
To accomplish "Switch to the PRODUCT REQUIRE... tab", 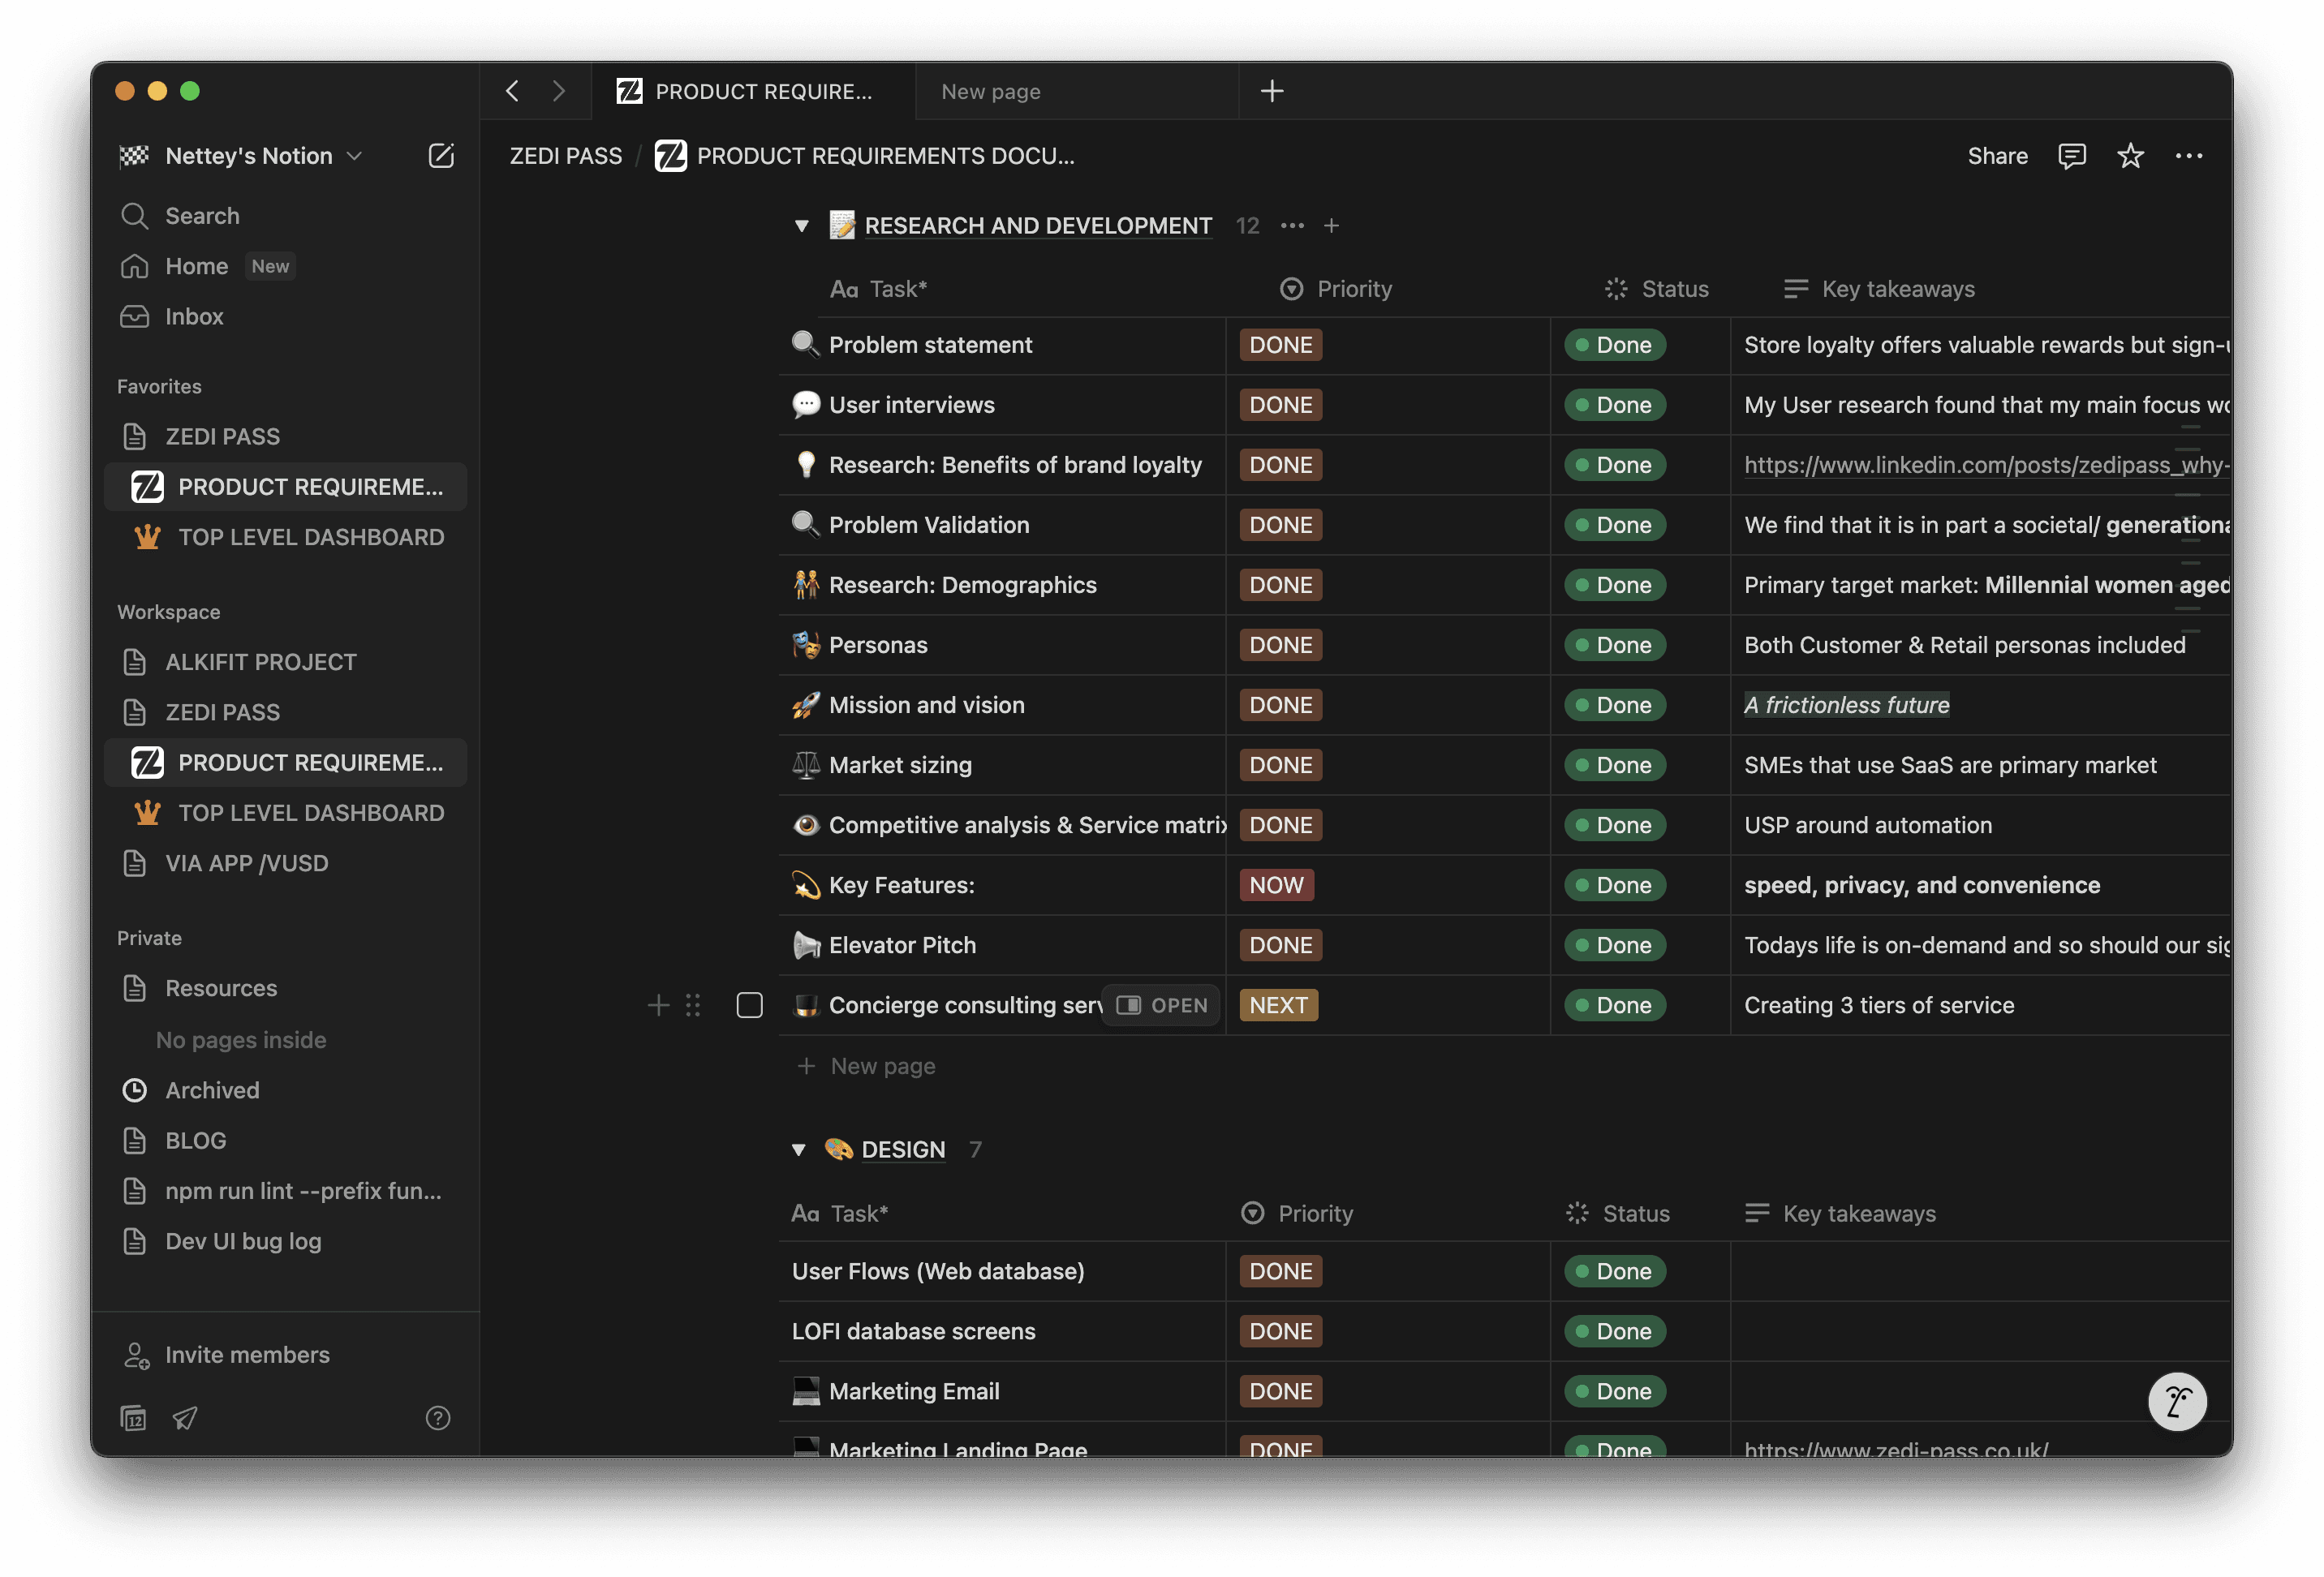I will pos(753,91).
